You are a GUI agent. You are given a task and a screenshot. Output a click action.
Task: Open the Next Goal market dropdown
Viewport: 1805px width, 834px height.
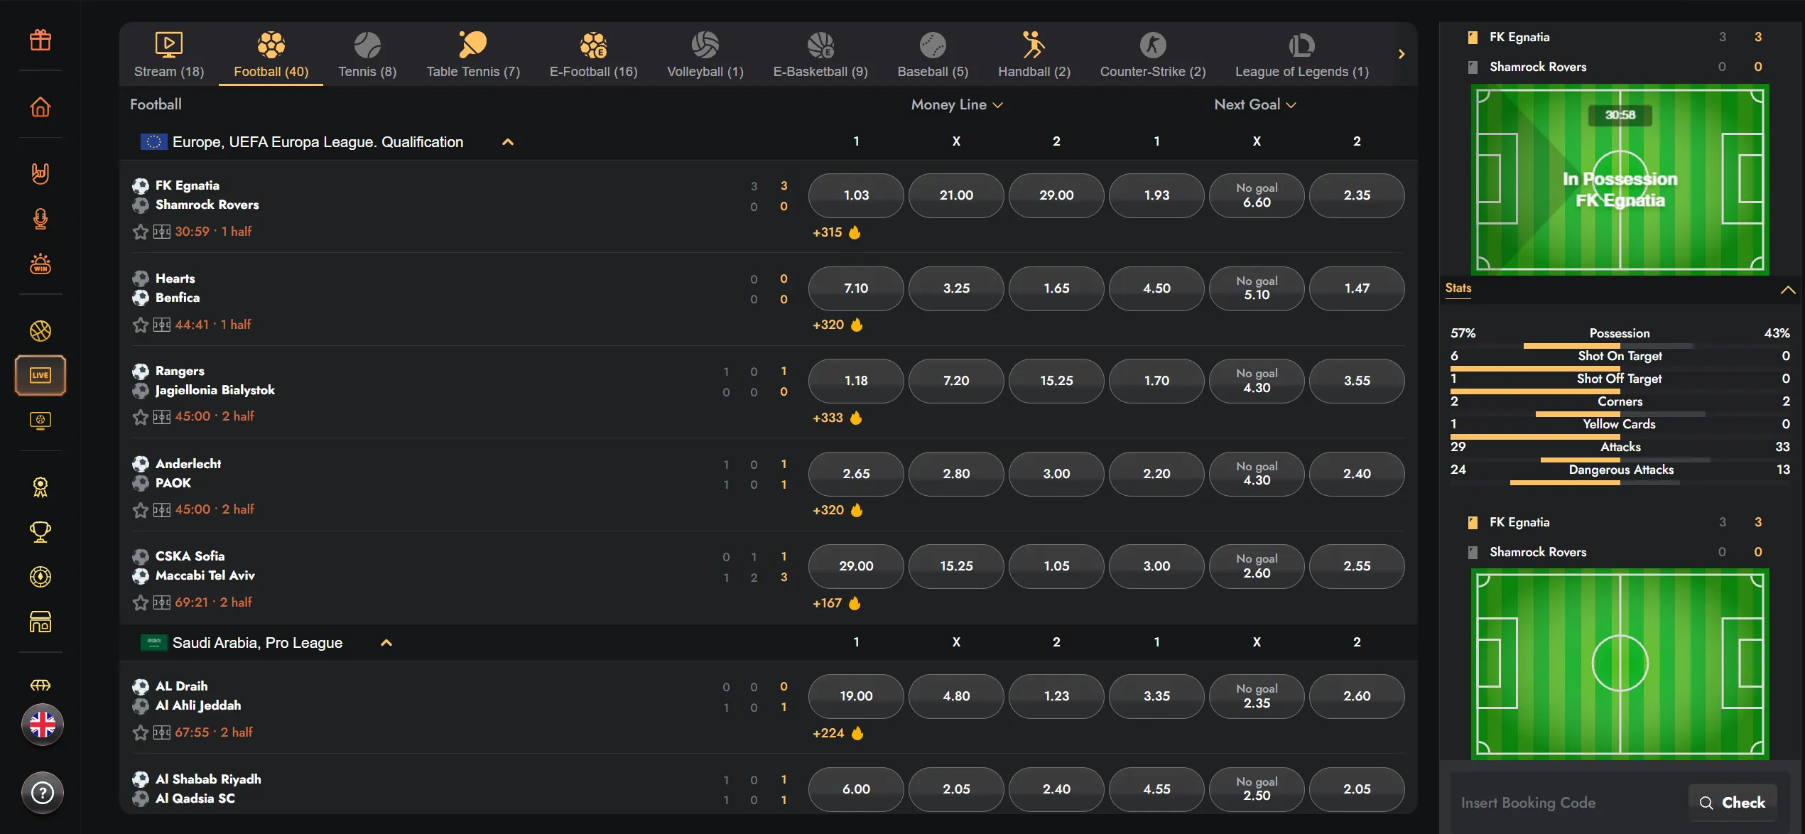(x=1255, y=104)
